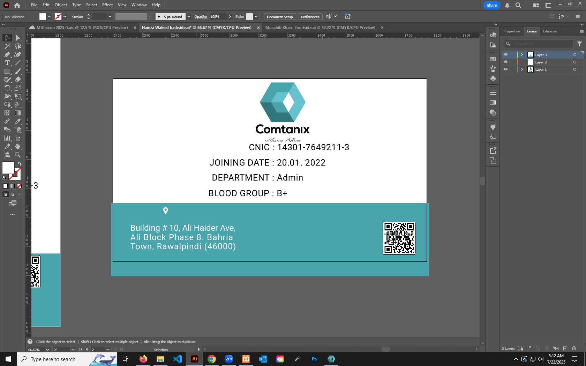Click Layer 2 target circle

tap(575, 62)
